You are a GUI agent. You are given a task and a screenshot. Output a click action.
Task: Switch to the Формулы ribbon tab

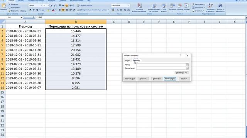tap(51, 1)
